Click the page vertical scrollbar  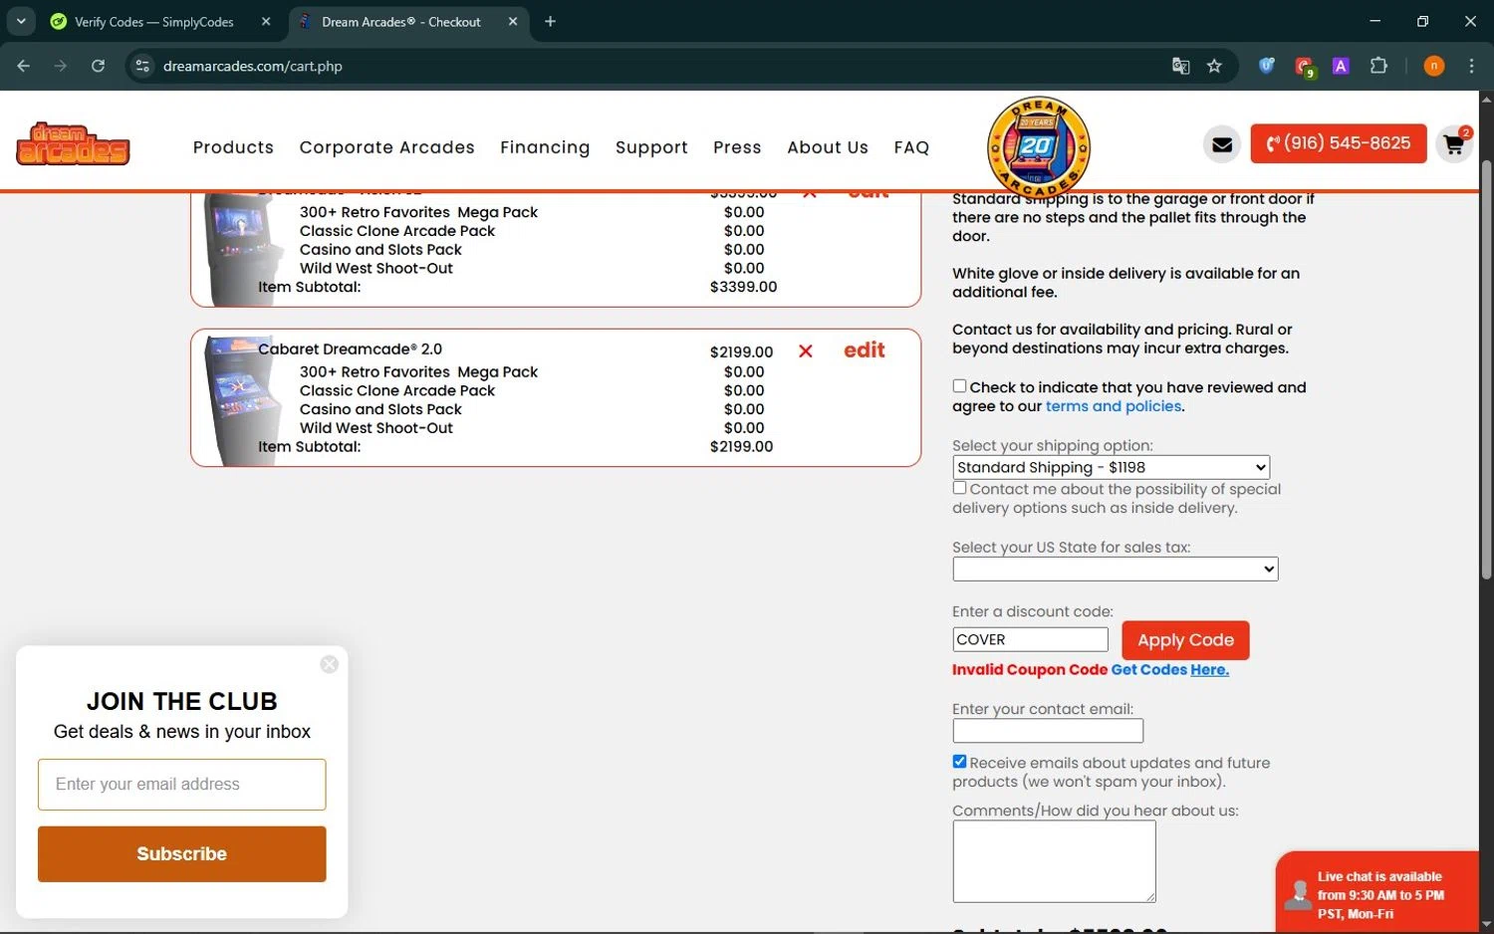[x=1486, y=368]
